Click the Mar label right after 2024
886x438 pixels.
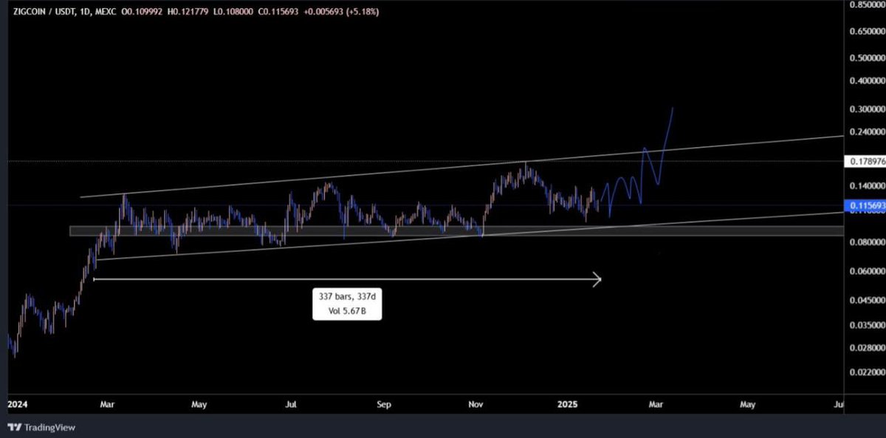tap(108, 405)
